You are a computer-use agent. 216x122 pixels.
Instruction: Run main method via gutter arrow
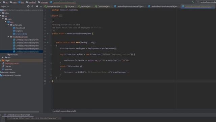[48, 42]
